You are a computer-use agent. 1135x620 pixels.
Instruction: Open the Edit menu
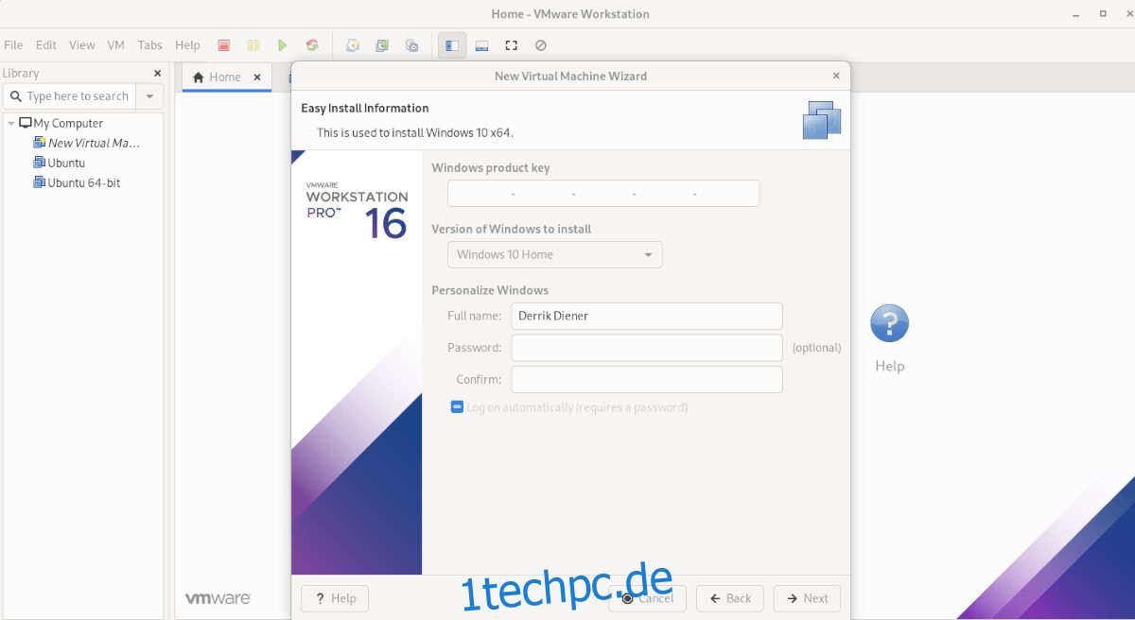tap(46, 44)
